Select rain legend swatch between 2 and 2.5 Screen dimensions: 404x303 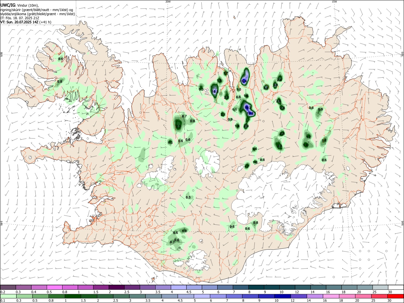pos(105,296)
